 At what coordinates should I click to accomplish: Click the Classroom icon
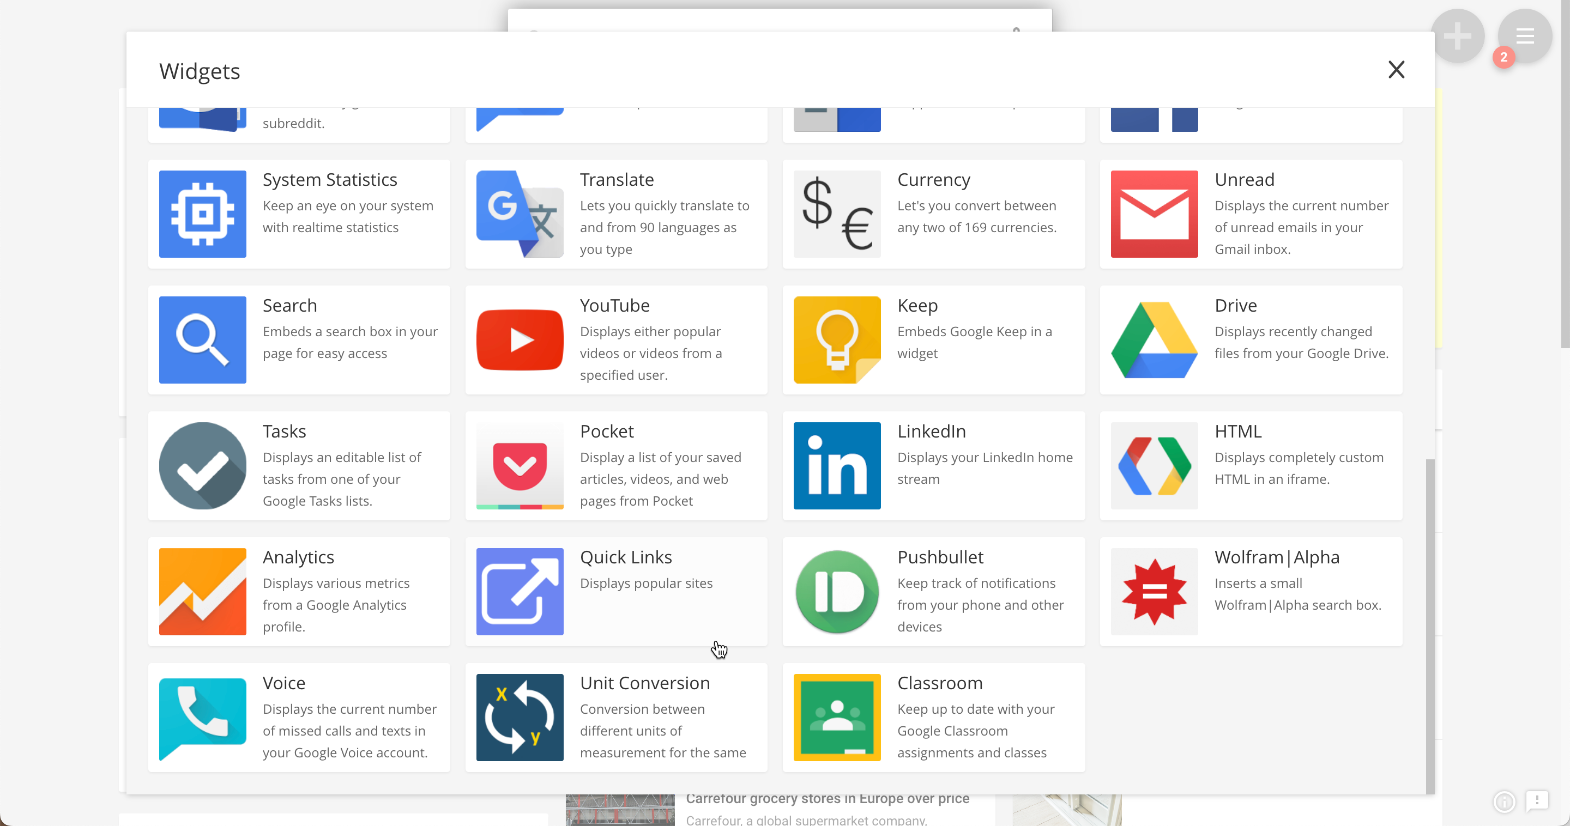point(837,718)
